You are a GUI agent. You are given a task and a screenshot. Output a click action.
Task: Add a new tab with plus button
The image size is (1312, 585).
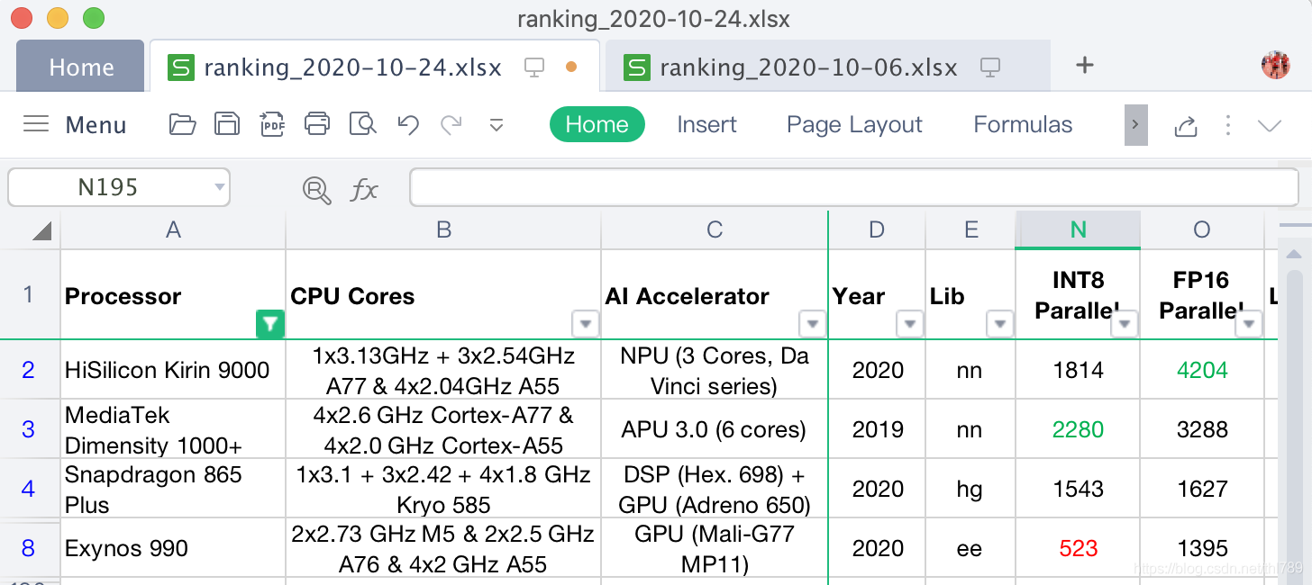[1085, 65]
